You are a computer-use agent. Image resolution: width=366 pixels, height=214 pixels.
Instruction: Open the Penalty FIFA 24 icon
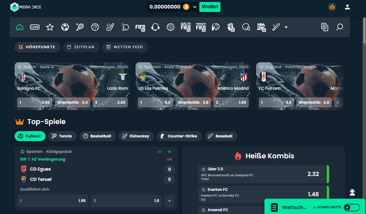(201, 27)
